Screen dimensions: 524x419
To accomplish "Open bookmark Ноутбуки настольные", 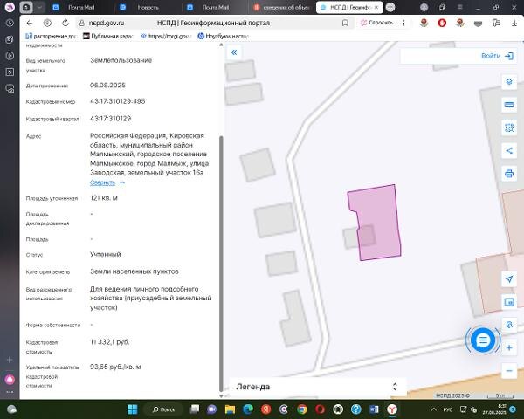I will coord(223,36).
